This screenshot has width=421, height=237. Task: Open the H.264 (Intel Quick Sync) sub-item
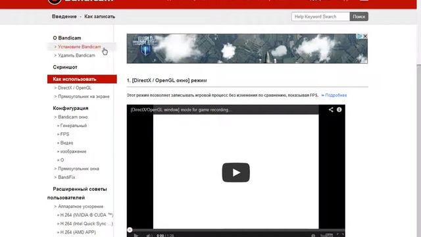pyautogui.click(x=87, y=224)
